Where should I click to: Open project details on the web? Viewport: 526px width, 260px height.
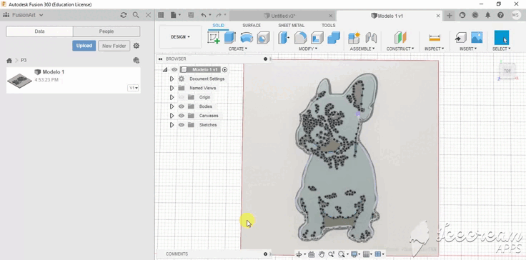pyautogui.click(x=136, y=60)
